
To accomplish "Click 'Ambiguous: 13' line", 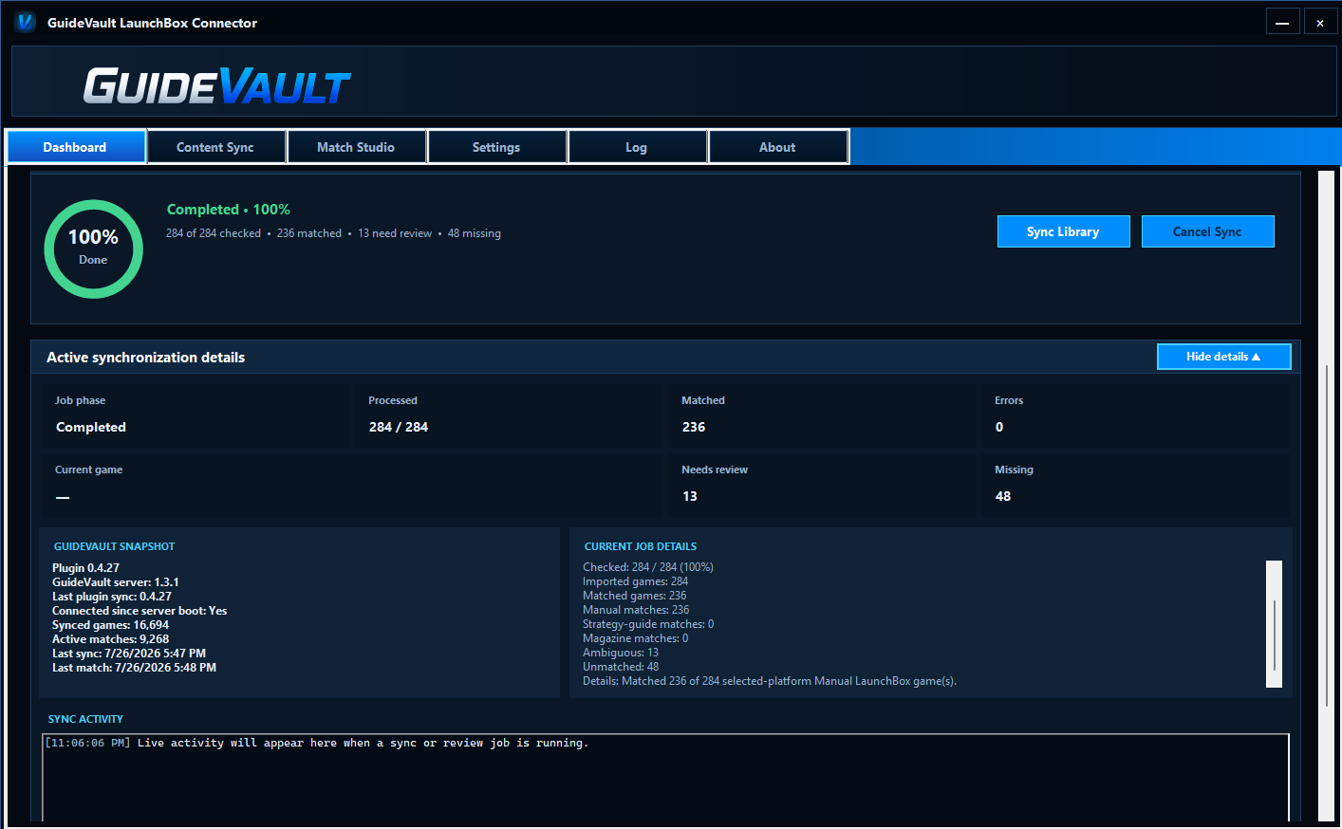I will [x=621, y=653].
